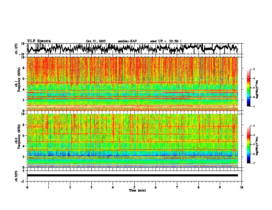Click the "4" kHz tick of ch.2 spectrogram
The image size is (272, 210).
tap(24, 146)
